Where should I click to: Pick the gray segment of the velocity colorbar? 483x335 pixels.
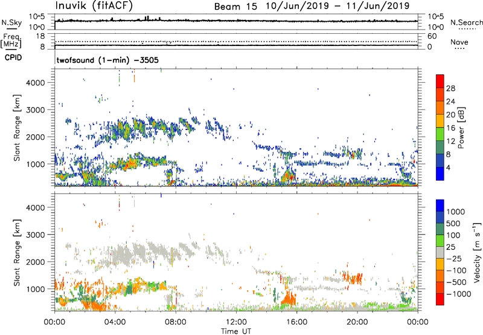(x=440, y=252)
